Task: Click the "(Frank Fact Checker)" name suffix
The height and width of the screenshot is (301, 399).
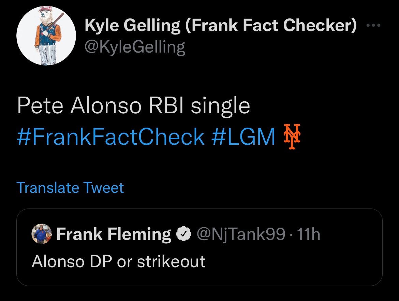Action: coord(271,25)
